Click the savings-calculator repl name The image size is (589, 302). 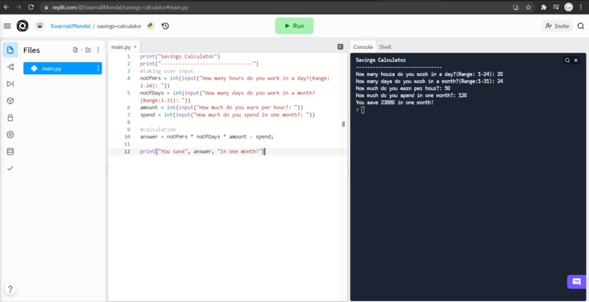[x=119, y=26]
